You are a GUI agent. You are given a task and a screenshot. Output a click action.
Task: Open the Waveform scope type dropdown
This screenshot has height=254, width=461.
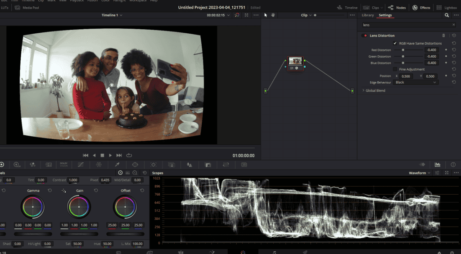point(420,173)
